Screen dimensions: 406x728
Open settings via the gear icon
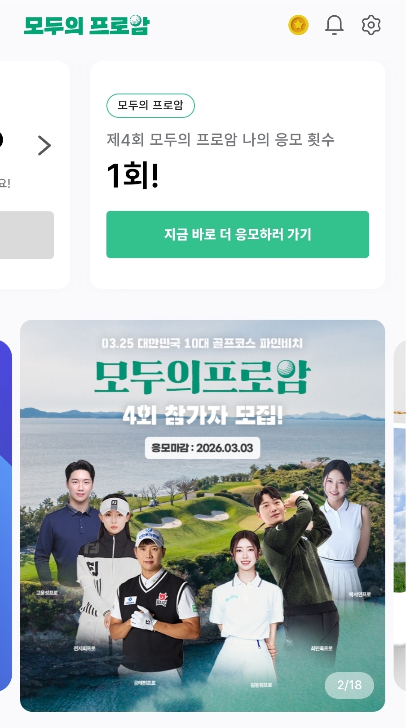pyautogui.click(x=371, y=25)
